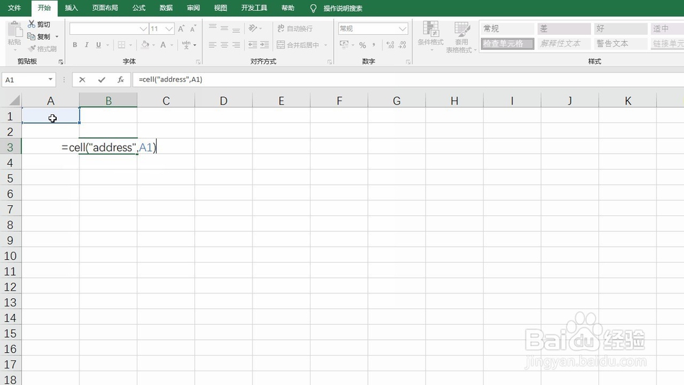
Task: Click Merge and Center (合并后居中)
Action: coord(298,44)
